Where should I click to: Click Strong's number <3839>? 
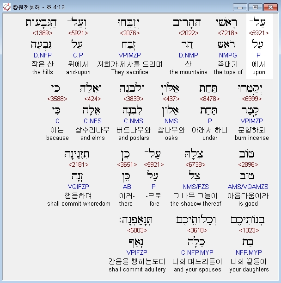coord(134,99)
